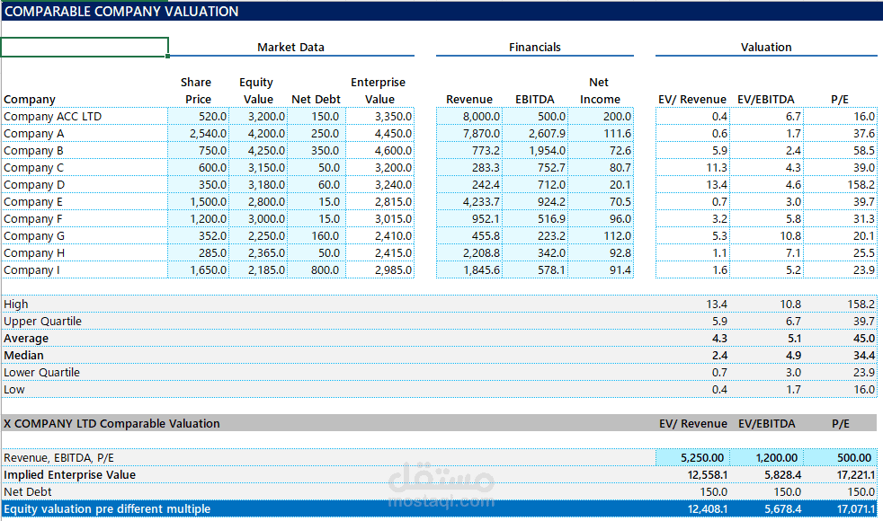Click X COMPANY LTD Comparable Valuation heading
Viewport: 883px width, 521px height.
tap(111, 424)
